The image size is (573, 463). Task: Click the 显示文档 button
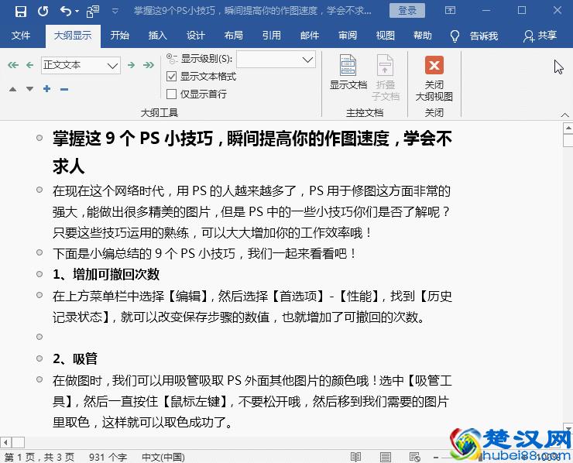348,72
